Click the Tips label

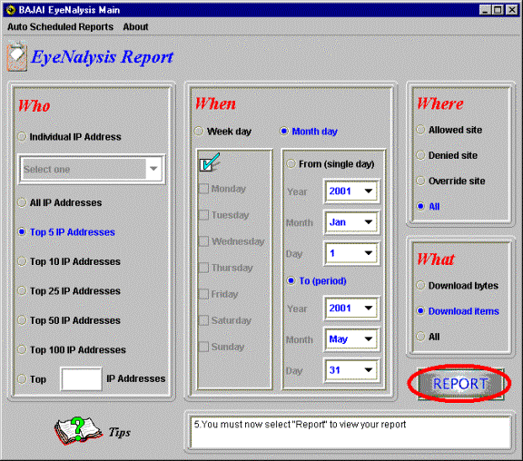coord(119,432)
